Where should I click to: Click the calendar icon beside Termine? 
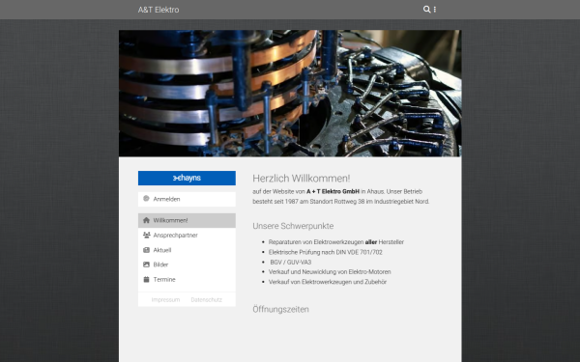(x=146, y=279)
